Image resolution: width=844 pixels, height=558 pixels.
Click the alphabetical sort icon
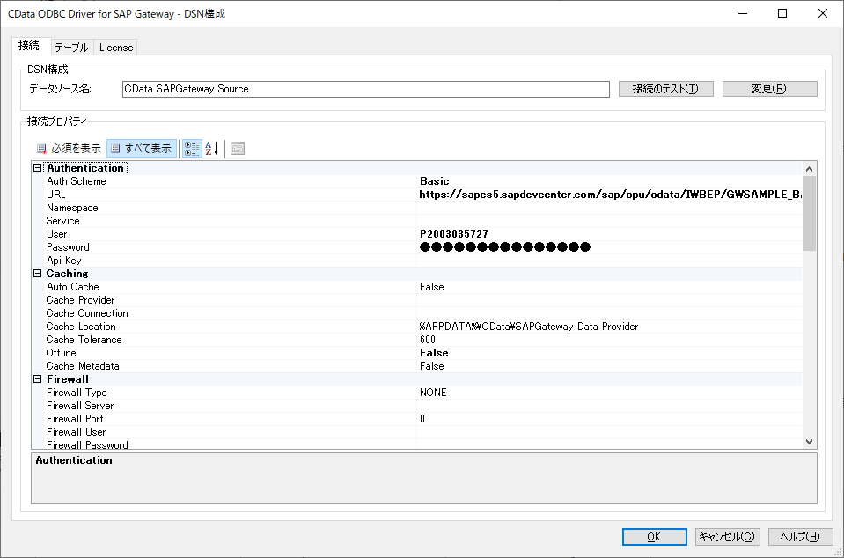212,149
